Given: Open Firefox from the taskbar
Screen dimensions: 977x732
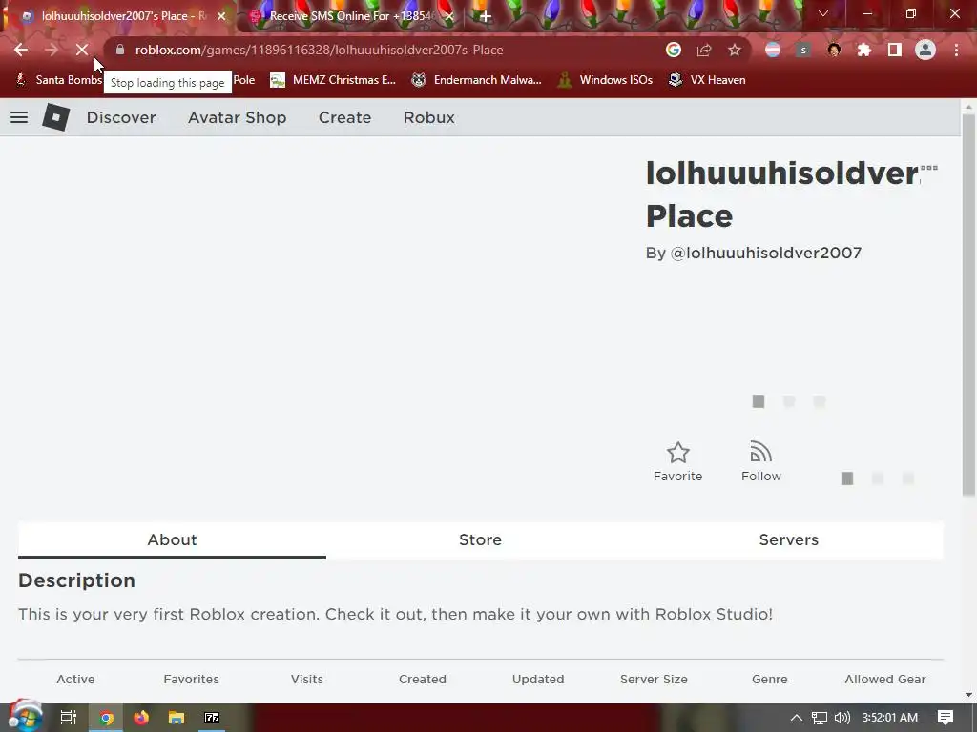Looking at the screenshot, I should coord(141,718).
